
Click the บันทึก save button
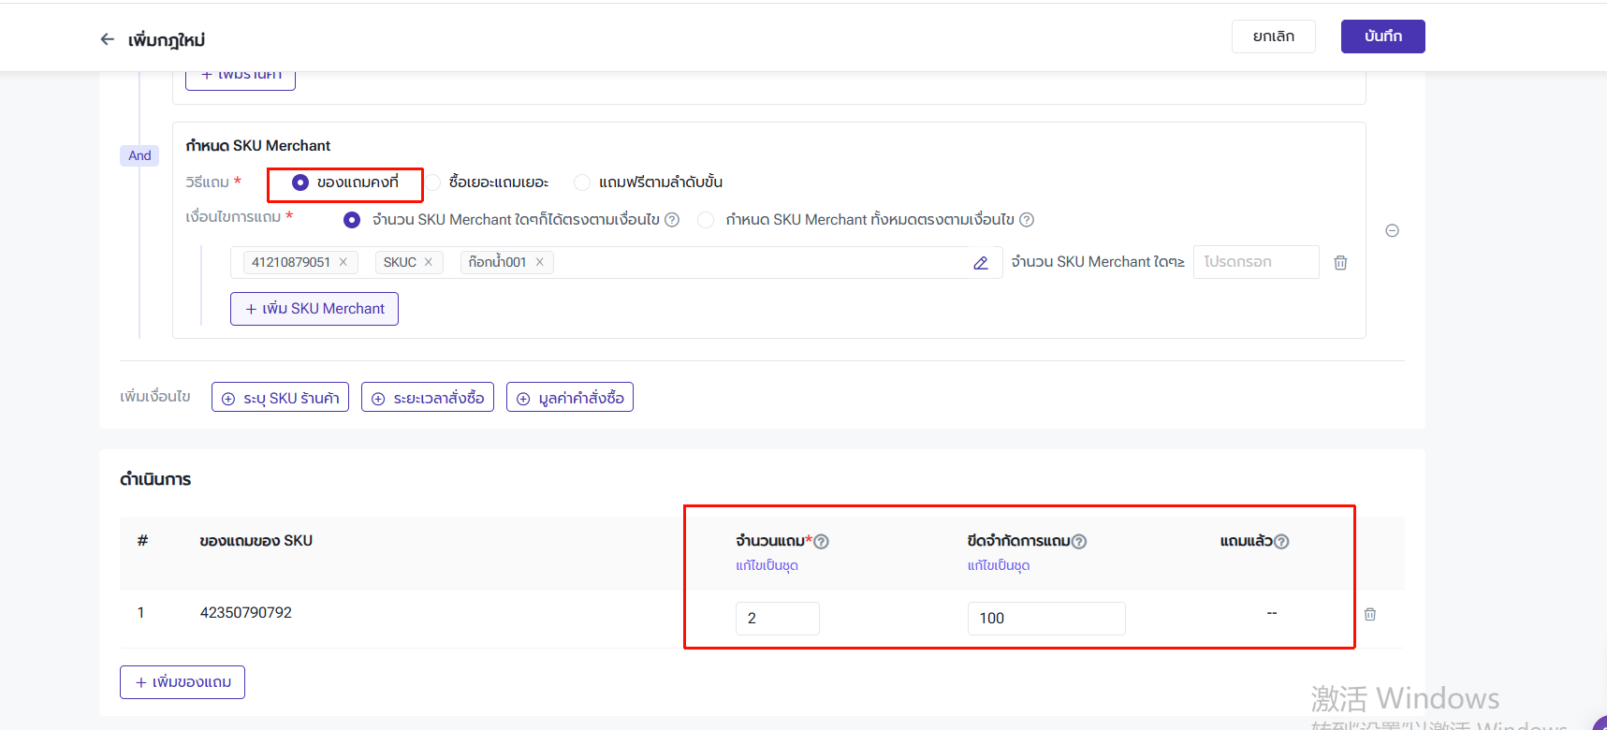click(1382, 36)
